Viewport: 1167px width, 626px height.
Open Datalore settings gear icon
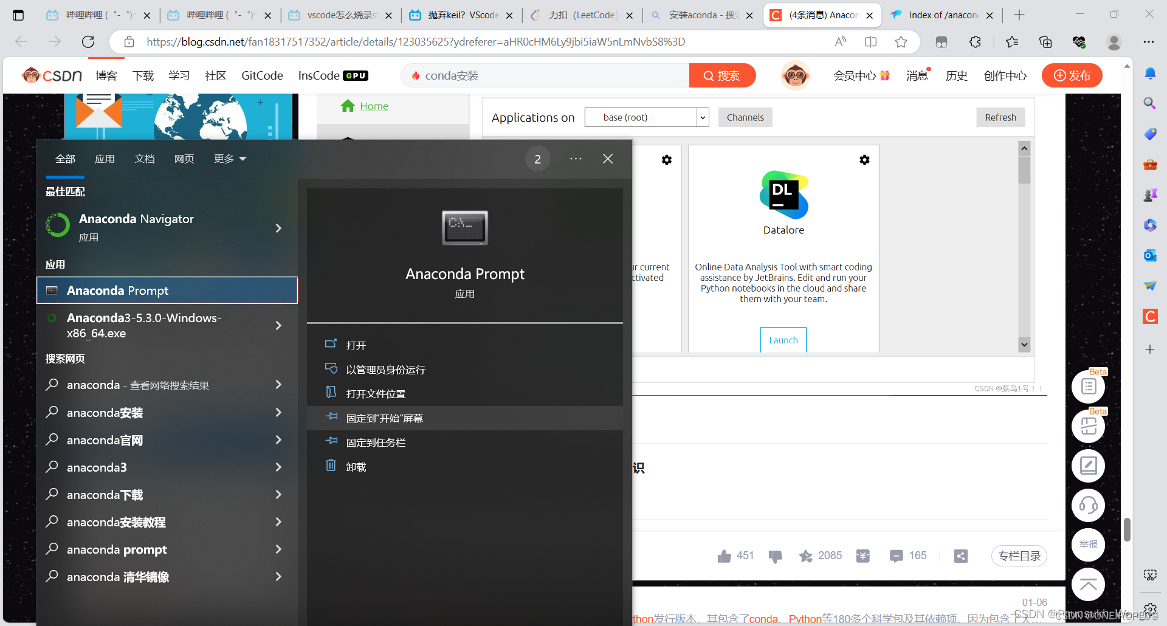[864, 159]
